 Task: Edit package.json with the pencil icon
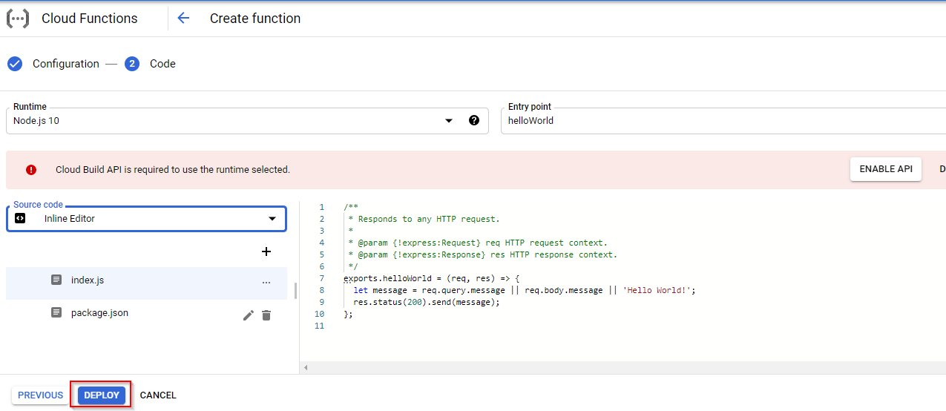click(x=249, y=315)
